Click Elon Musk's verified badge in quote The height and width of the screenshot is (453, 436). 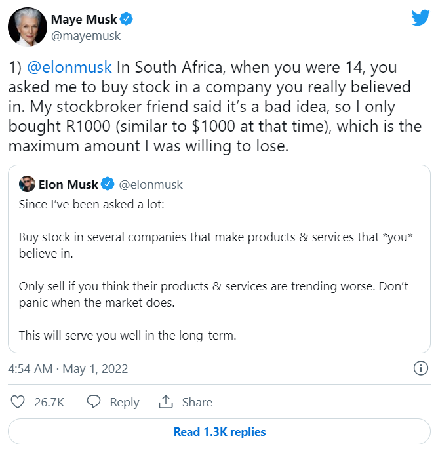coord(108,184)
